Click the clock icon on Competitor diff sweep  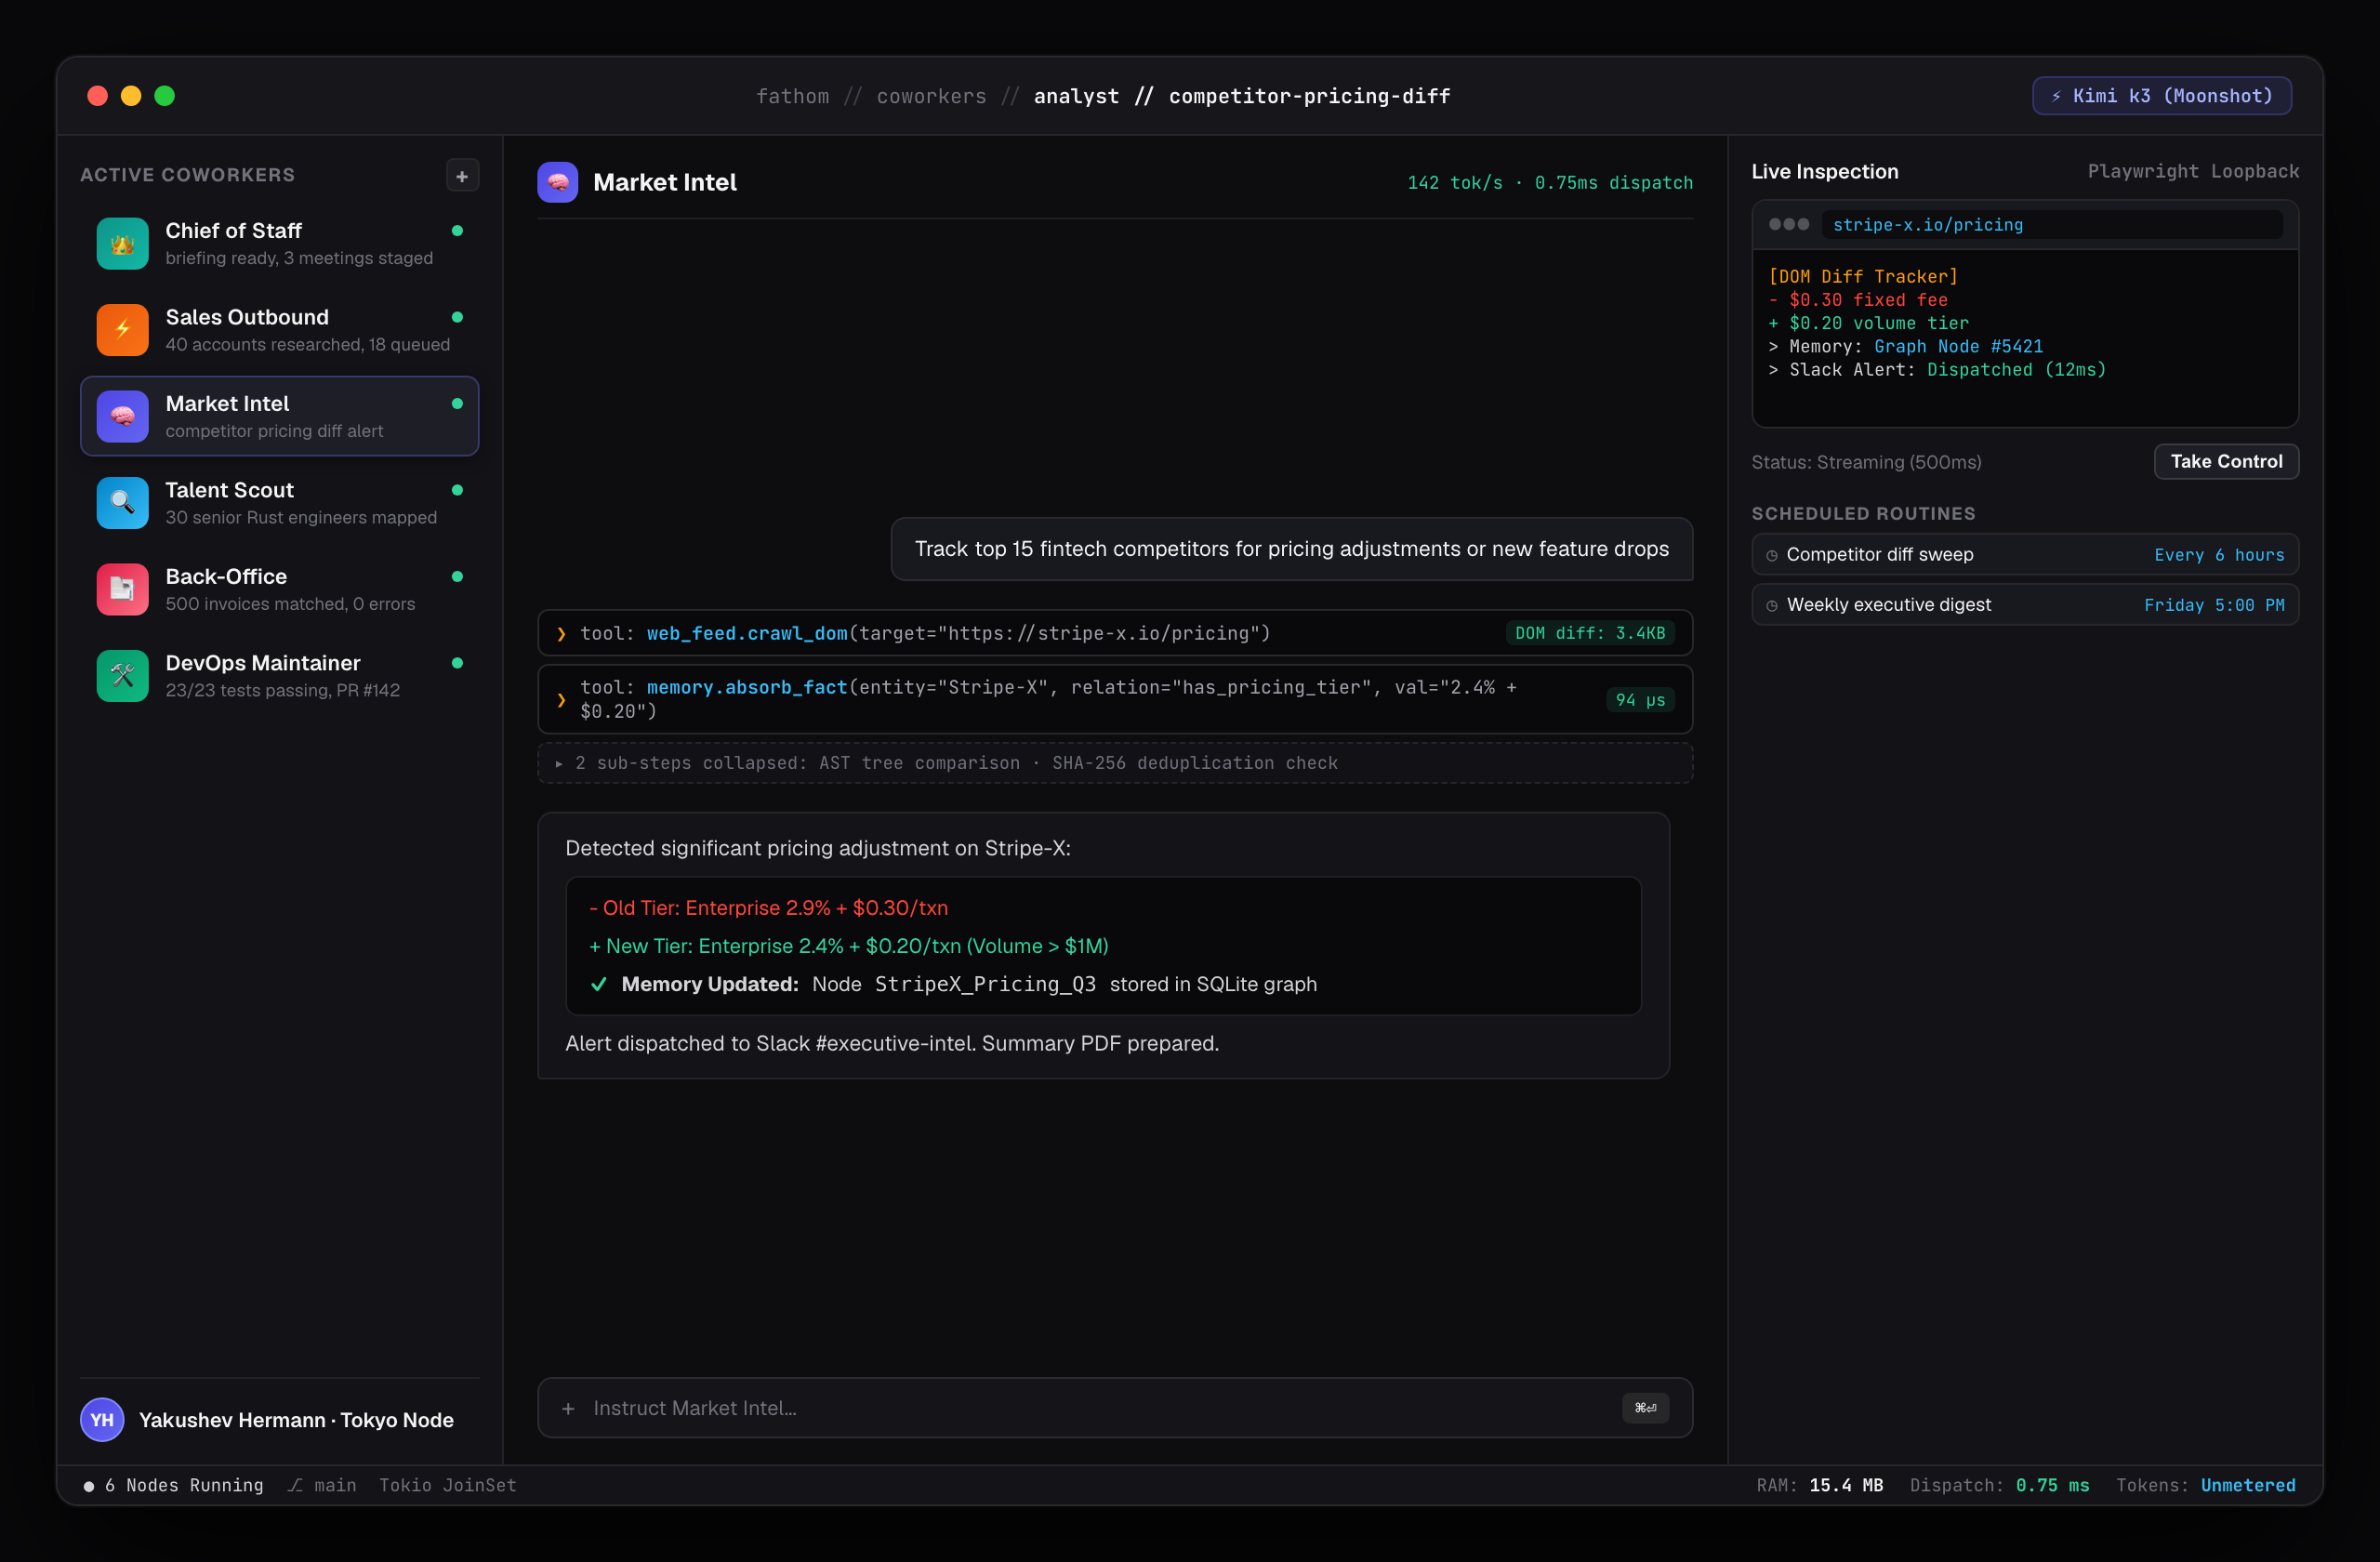click(1772, 555)
